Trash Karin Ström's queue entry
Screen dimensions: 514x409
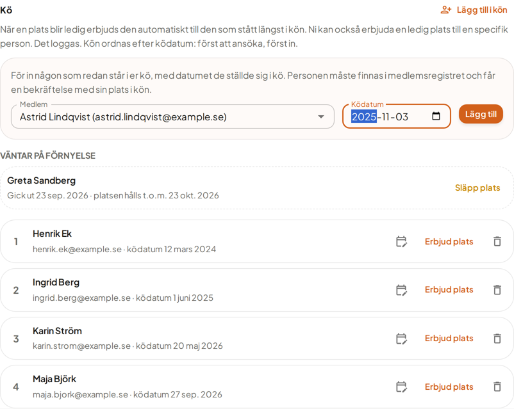tap(497, 339)
